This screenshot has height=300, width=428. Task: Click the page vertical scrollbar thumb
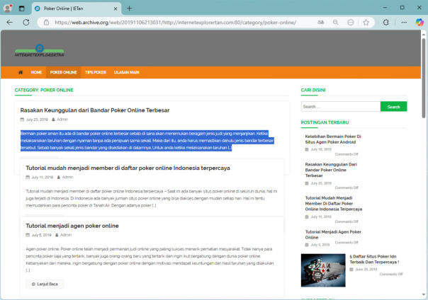[423, 78]
